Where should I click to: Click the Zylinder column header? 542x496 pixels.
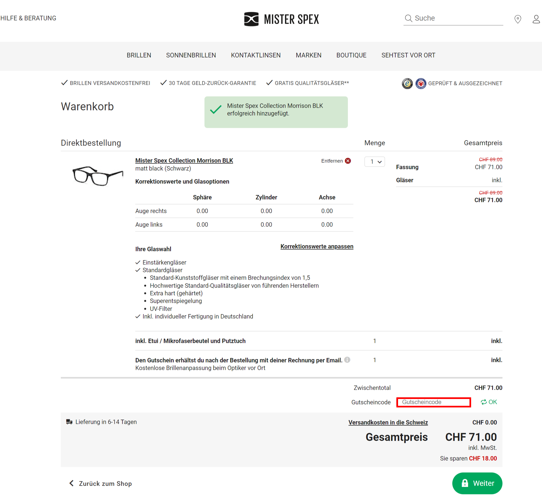point(266,197)
